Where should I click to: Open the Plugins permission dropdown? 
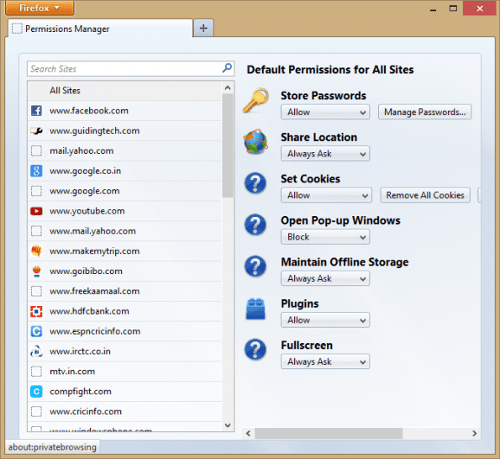tap(325, 320)
